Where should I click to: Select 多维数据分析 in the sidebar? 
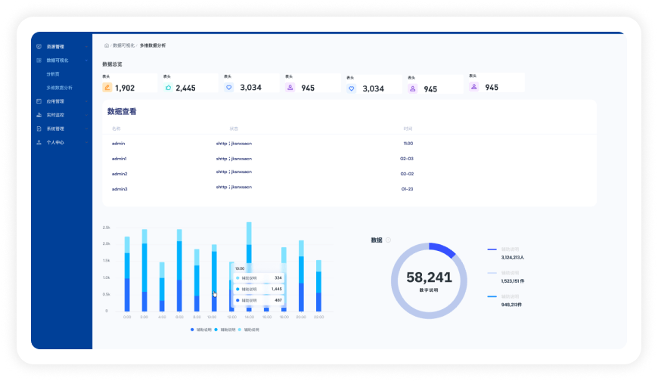(59, 88)
